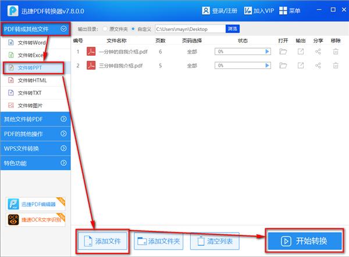The width and height of the screenshot is (349, 257).
Task: Open the 登录/注册 user icon
Action: click(206, 10)
